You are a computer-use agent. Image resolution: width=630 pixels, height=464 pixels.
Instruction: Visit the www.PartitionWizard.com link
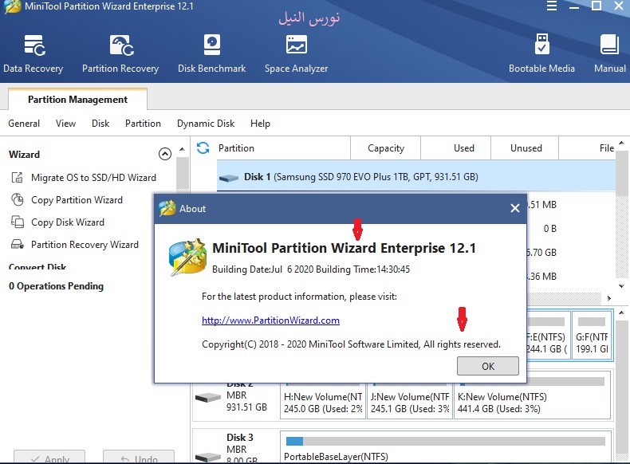tap(270, 320)
